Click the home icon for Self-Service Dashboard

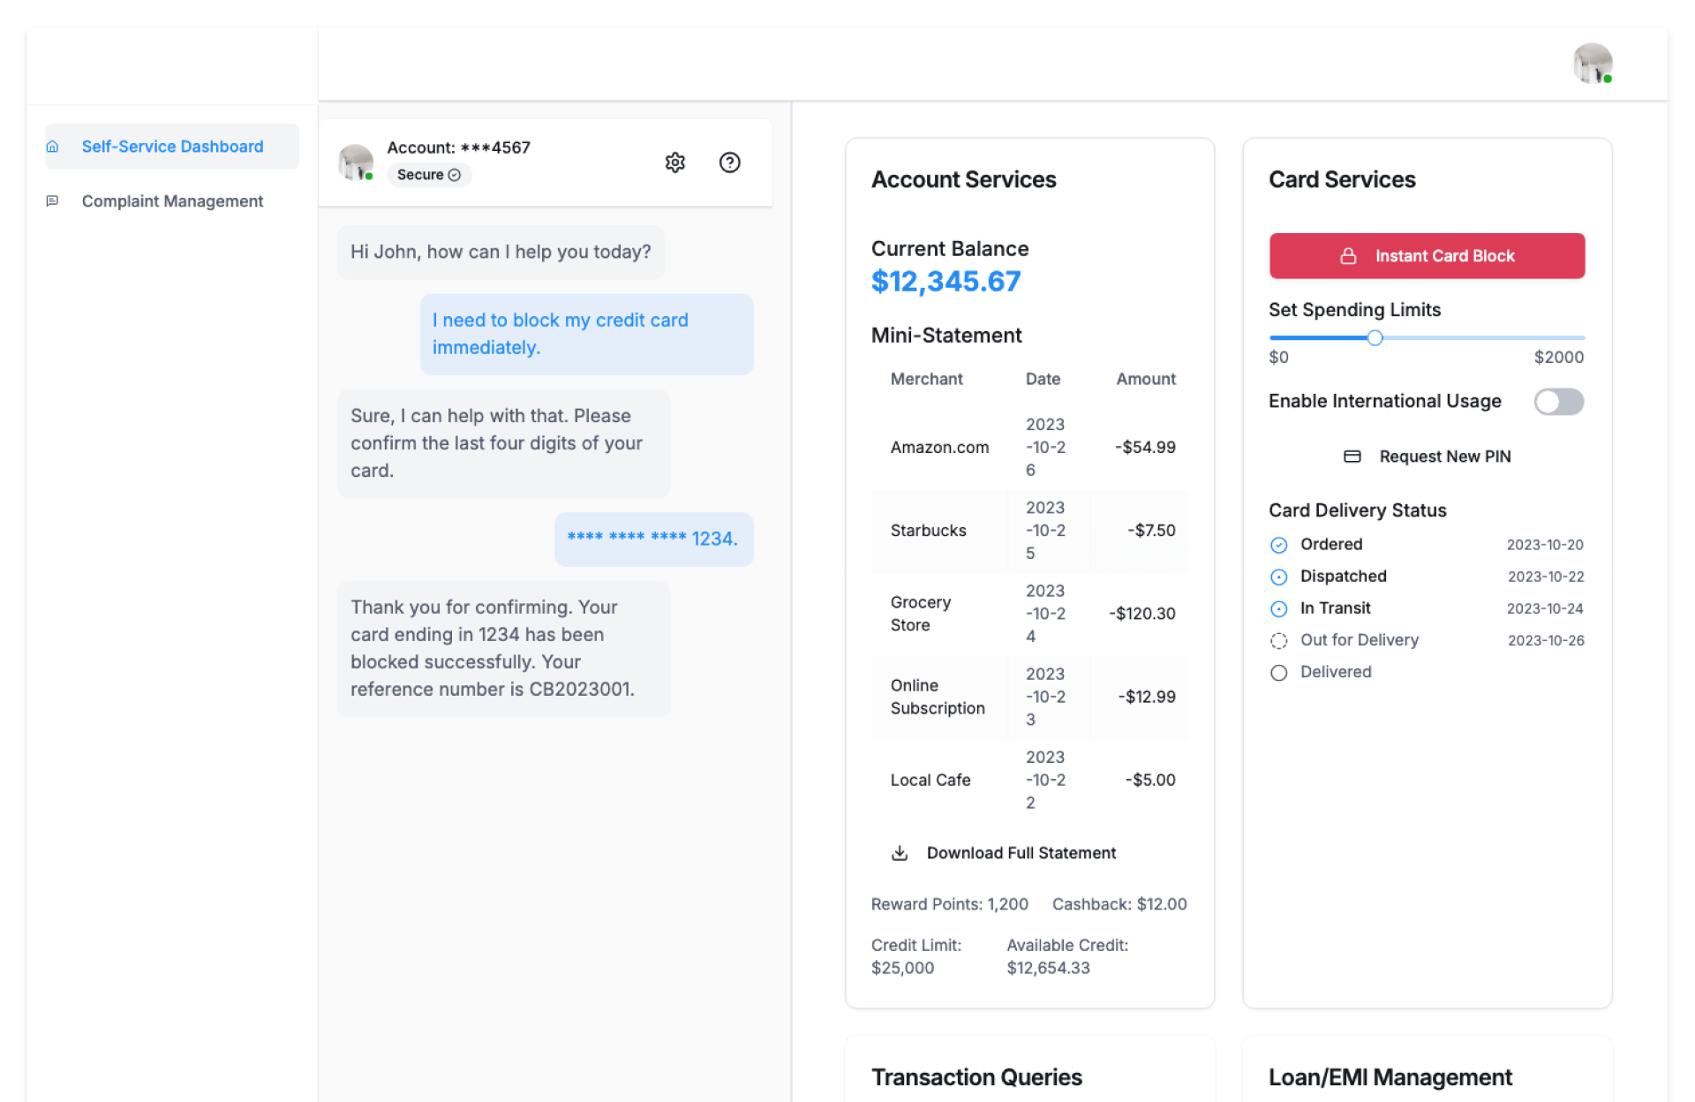coord(53,147)
